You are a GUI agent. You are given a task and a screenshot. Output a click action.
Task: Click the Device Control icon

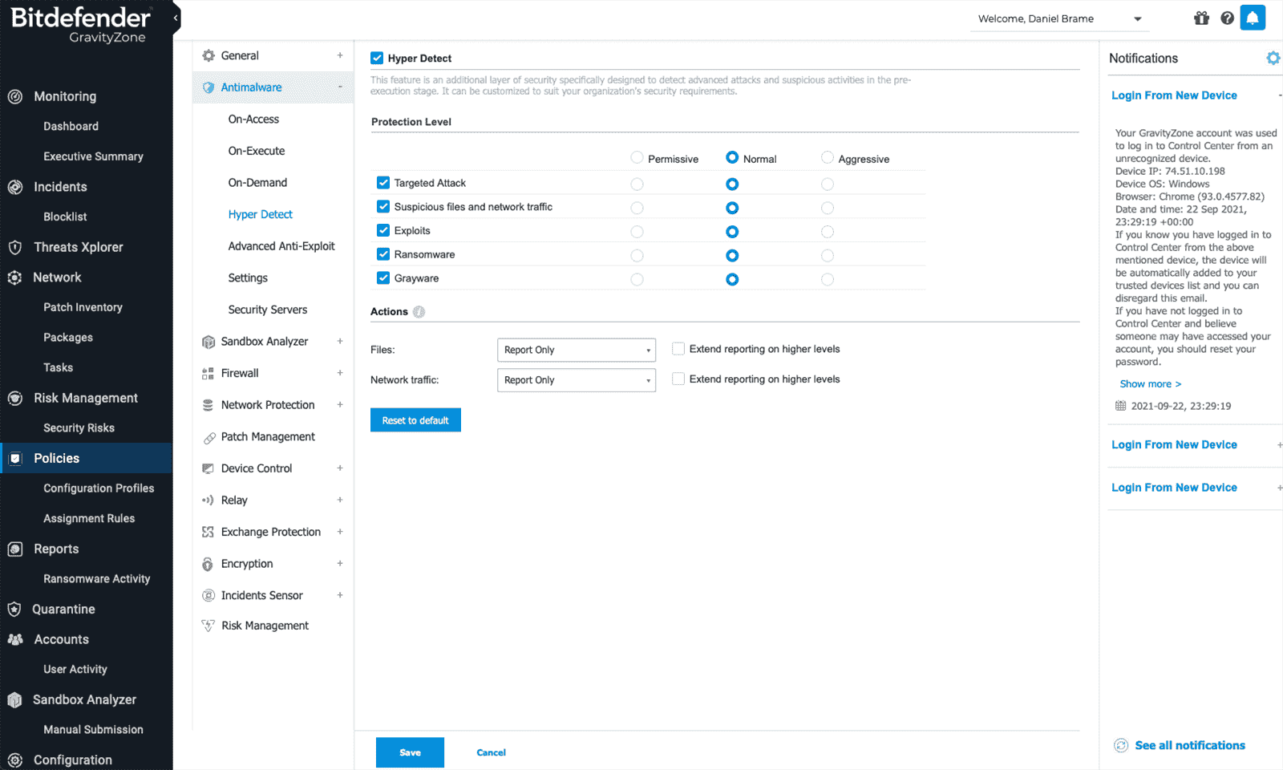(x=208, y=468)
